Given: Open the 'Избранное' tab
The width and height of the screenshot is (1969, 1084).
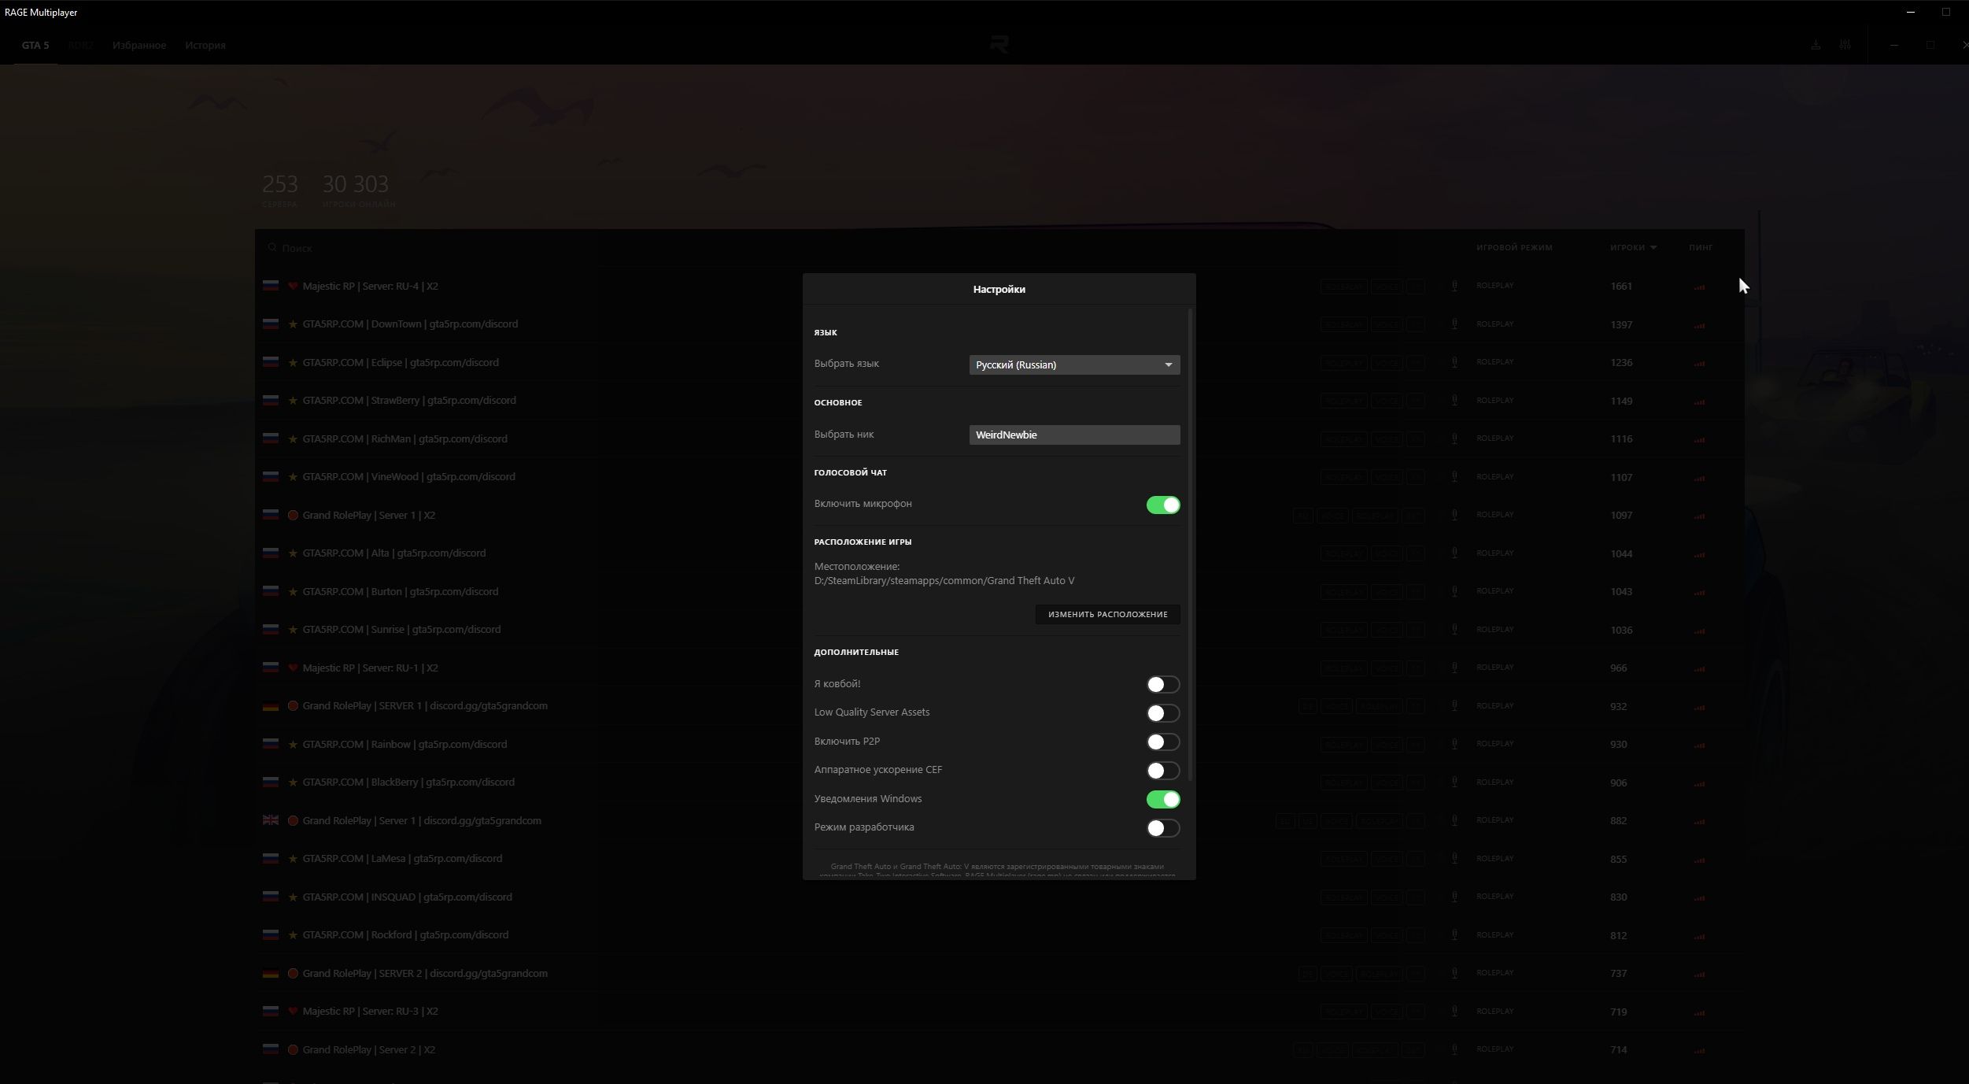Looking at the screenshot, I should pos(139,45).
